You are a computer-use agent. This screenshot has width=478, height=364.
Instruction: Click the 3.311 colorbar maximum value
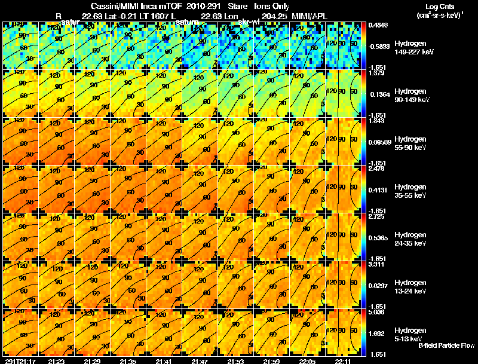[x=376, y=264]
